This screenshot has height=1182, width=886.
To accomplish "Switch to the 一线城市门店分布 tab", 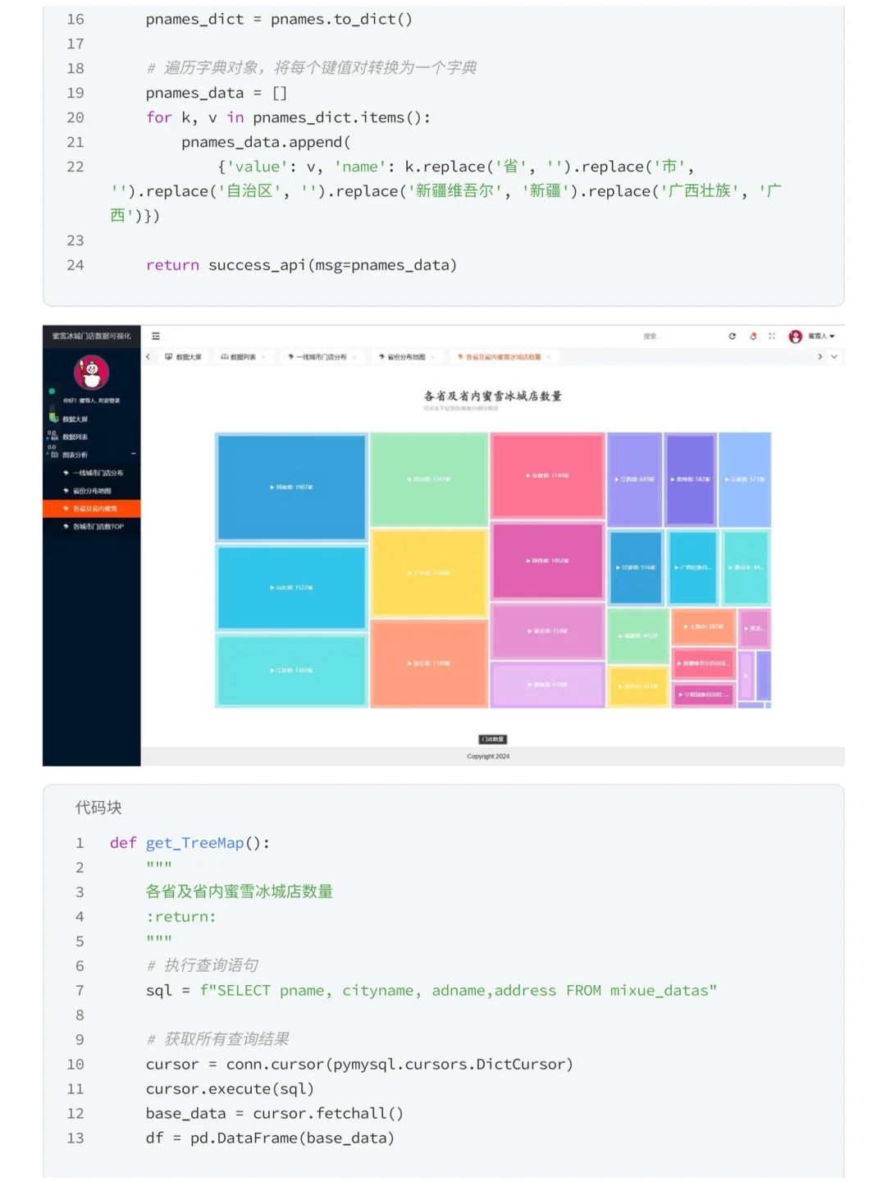I will coord(317,357).
